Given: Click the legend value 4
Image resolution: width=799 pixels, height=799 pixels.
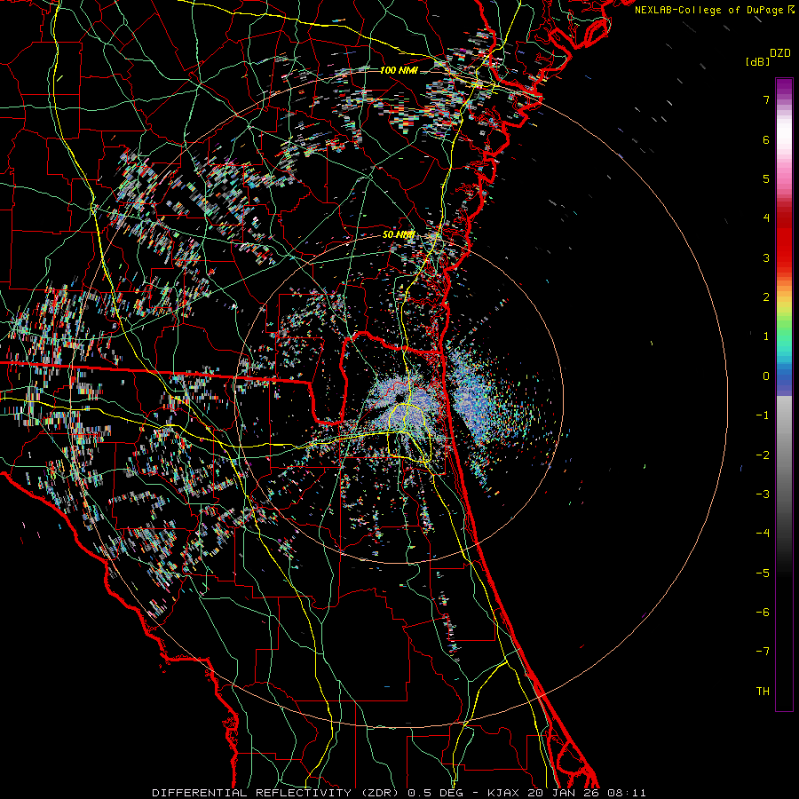Looking at the screenshot, I should click(766, 218).
